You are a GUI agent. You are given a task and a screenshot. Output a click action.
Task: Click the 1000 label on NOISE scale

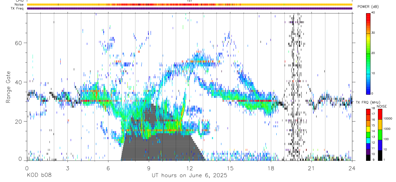387,129
